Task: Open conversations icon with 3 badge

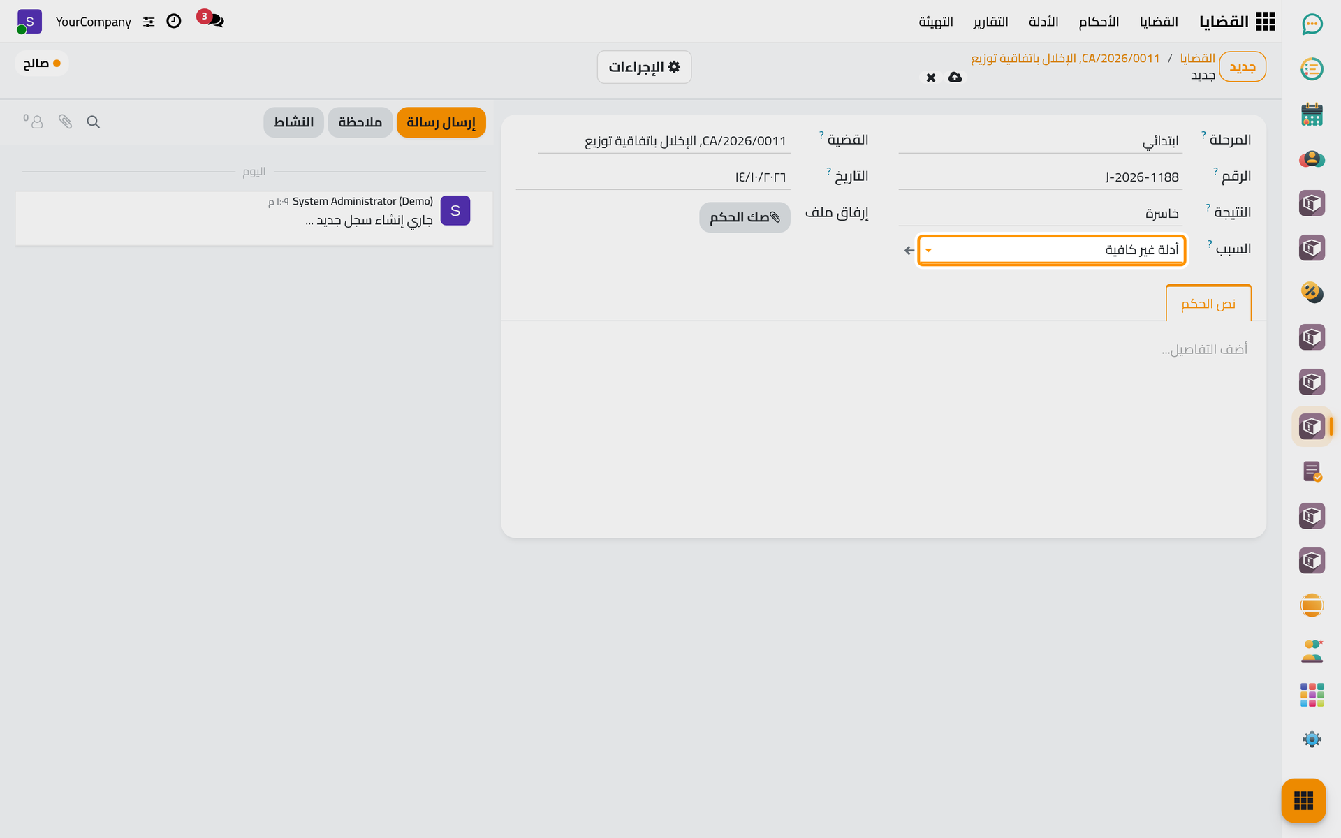Action: [x=211, y=20]
